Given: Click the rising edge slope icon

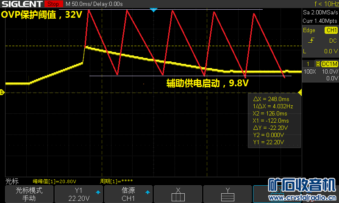Looking at the screenshot, I should tap(311, 40).
